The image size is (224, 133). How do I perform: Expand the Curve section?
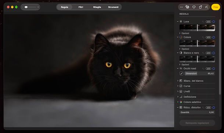178,86
